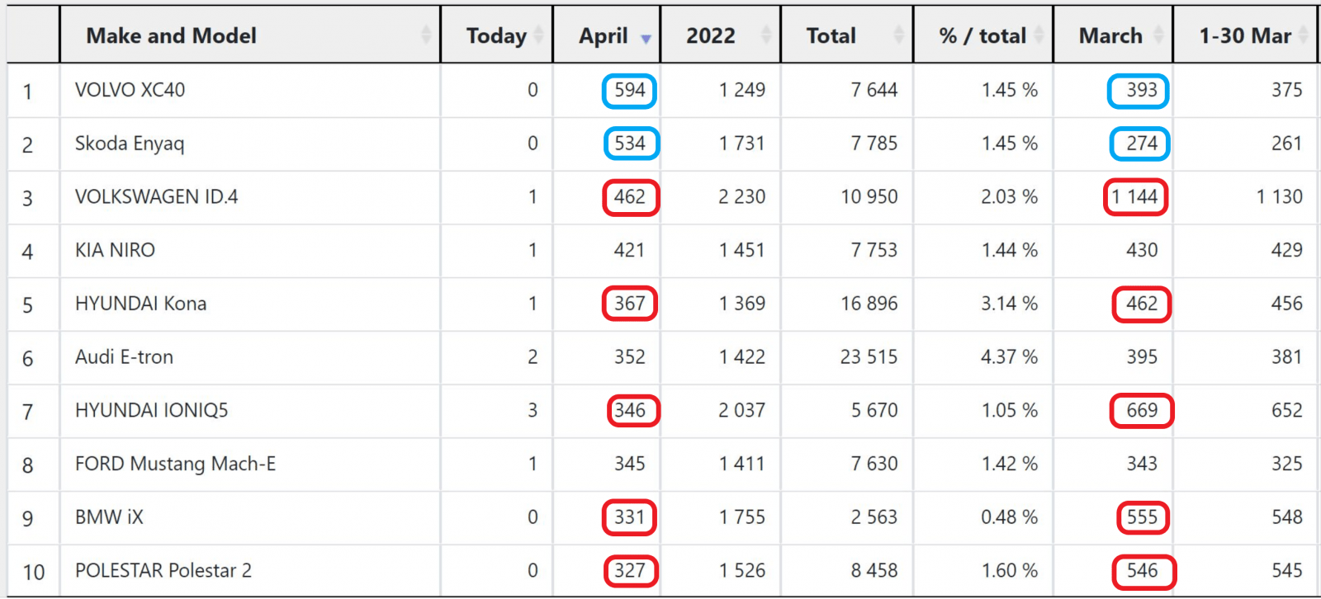Click the blue-circled April value 594
Image resolution: width=1321 pixels, height=599 pixels.
[629, 90]
